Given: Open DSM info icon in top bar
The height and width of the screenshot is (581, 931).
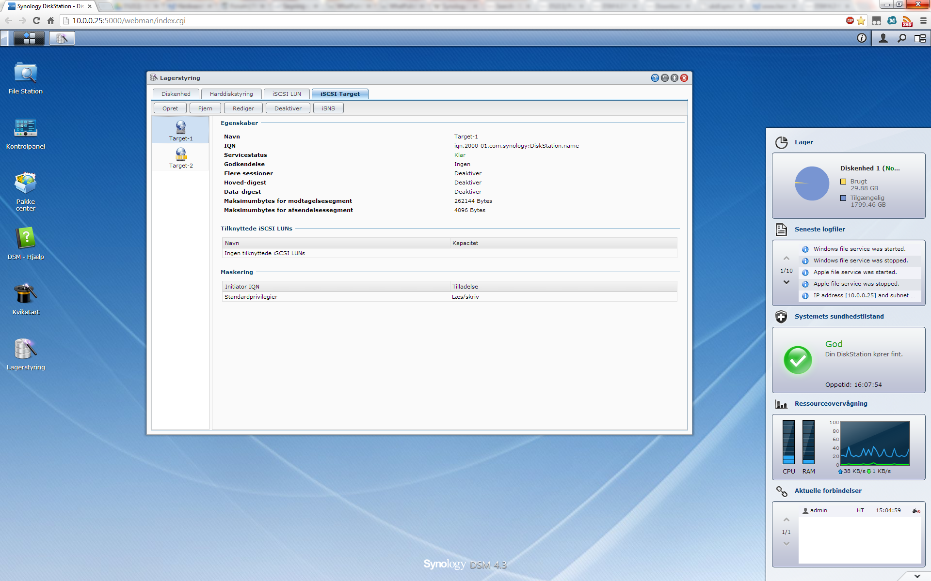Looking at the screenshot, I should 862,38.
